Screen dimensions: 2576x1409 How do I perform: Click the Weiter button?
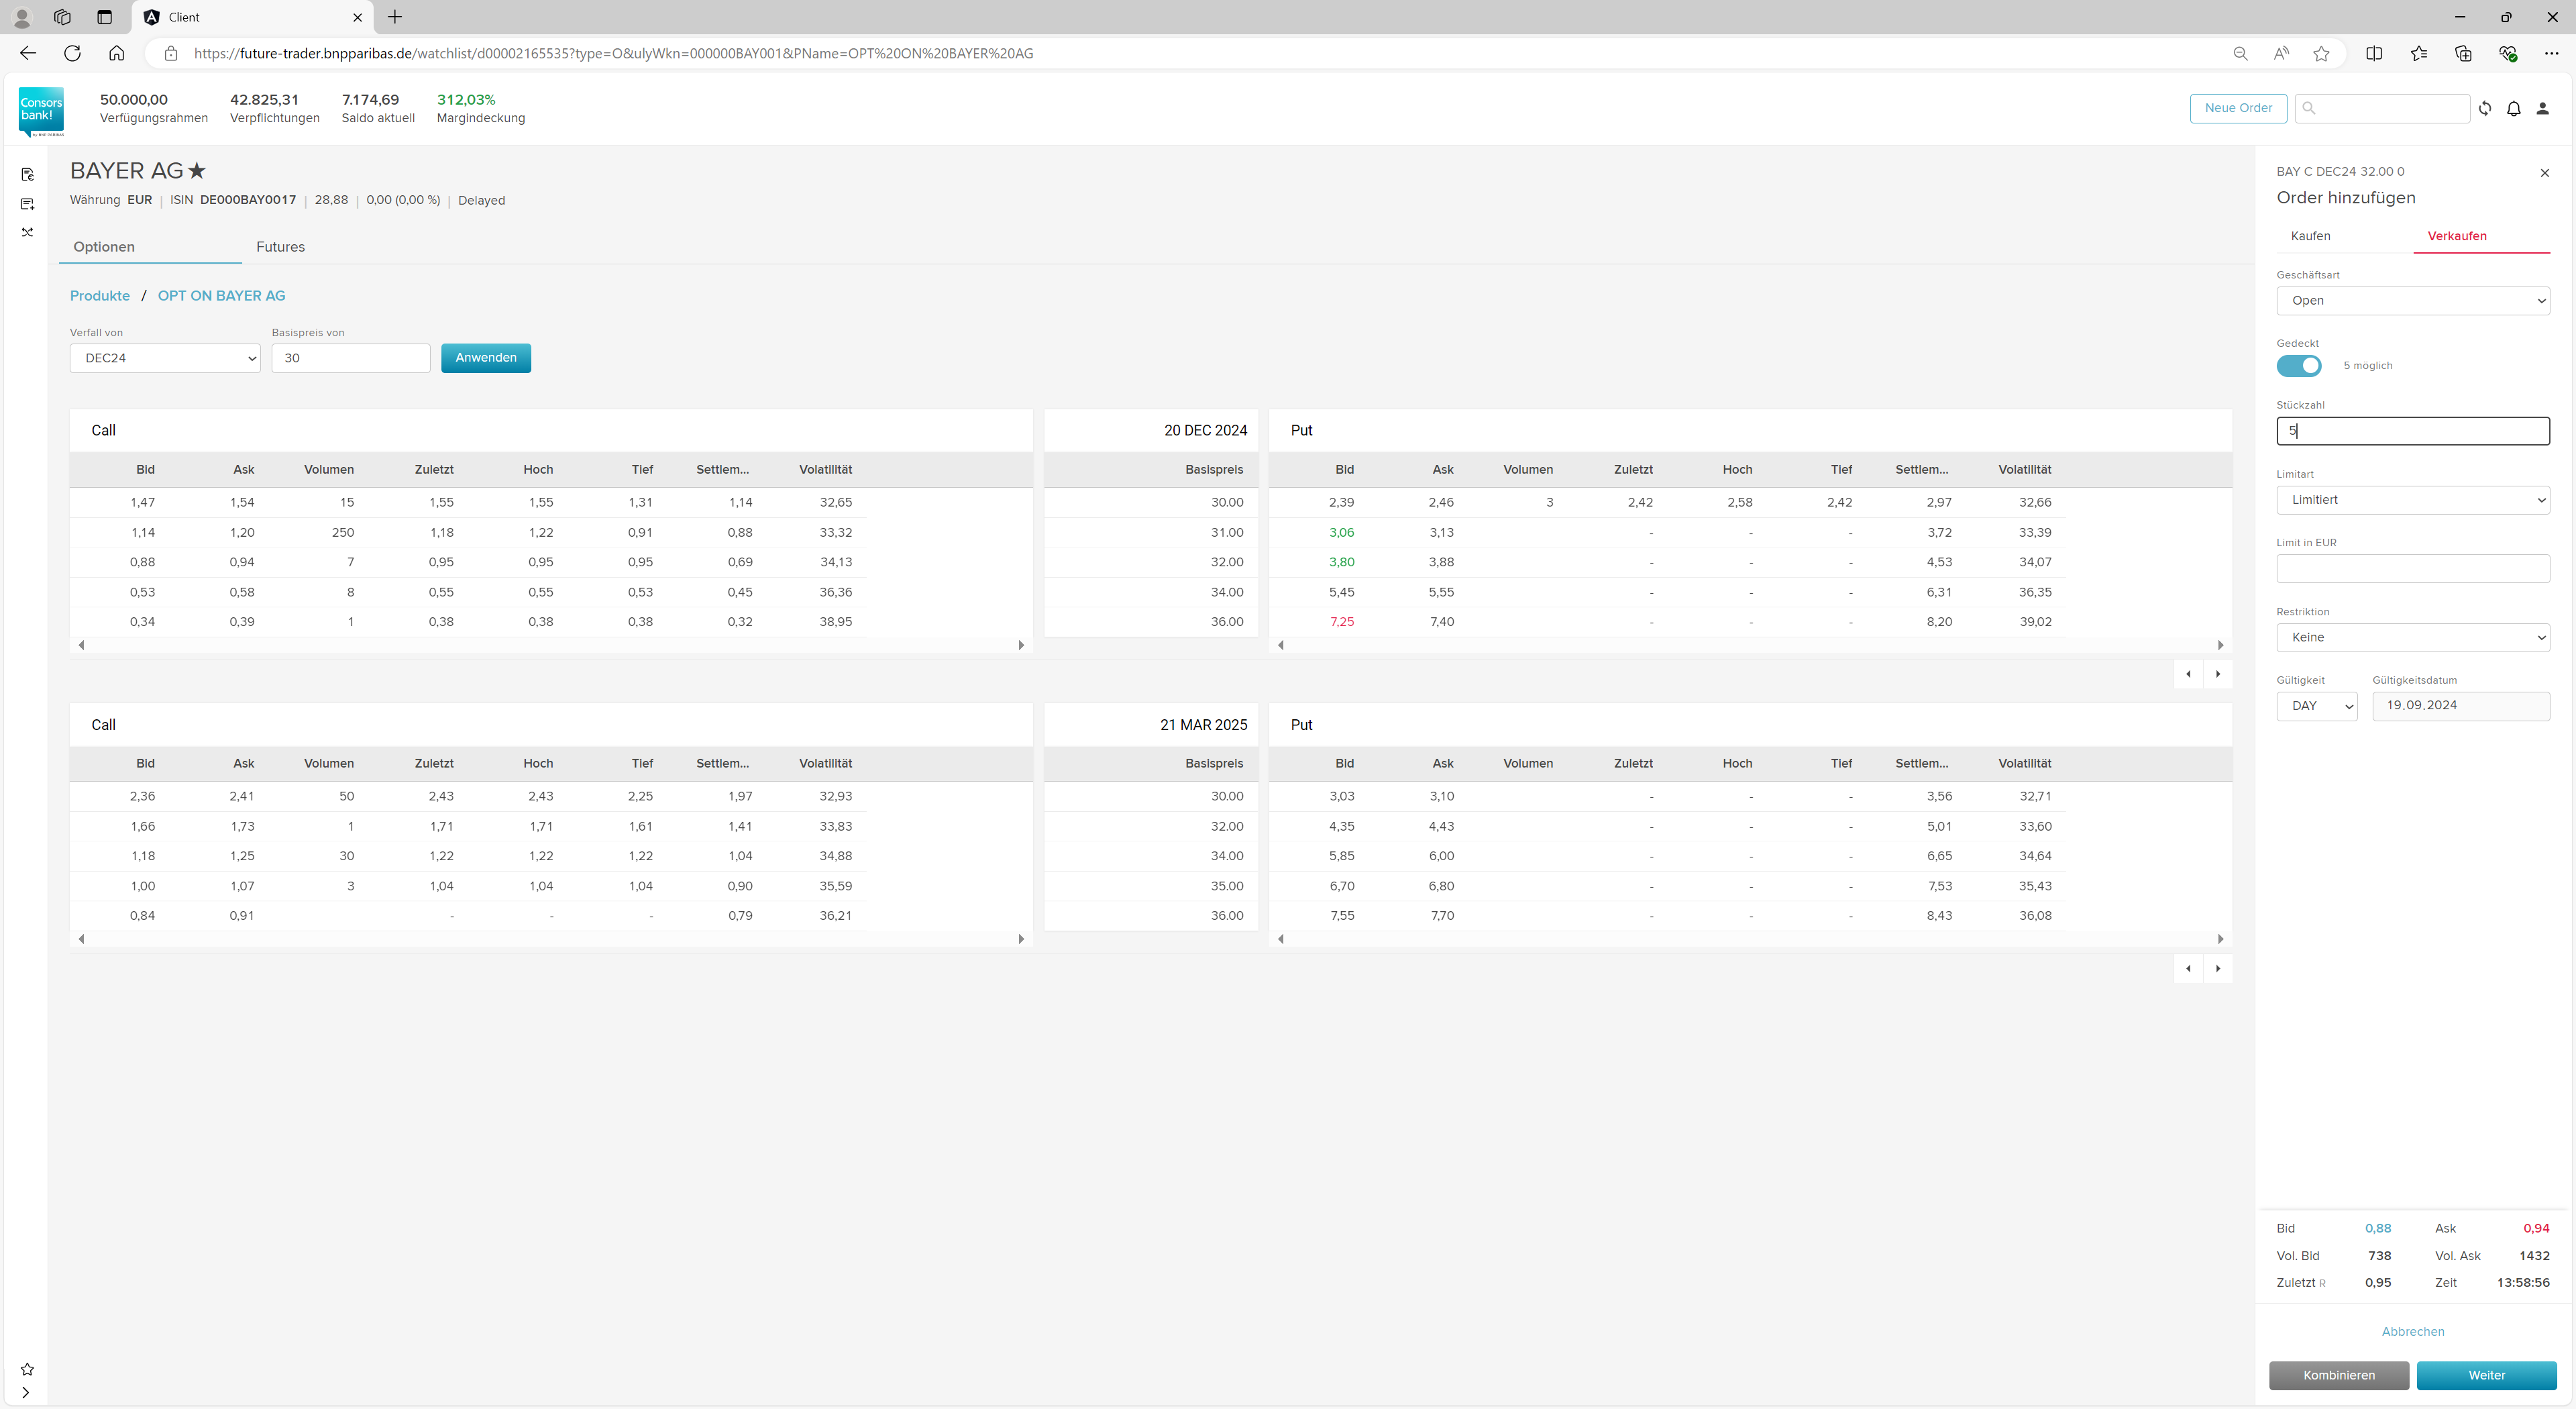(x=2486, y=1376)
